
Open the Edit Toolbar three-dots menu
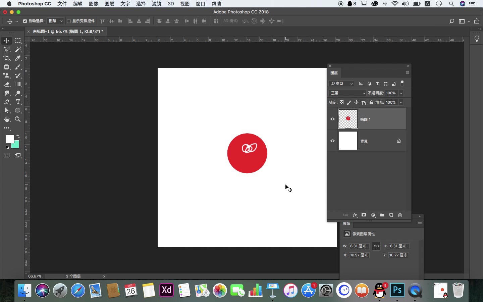pos(7,128)
